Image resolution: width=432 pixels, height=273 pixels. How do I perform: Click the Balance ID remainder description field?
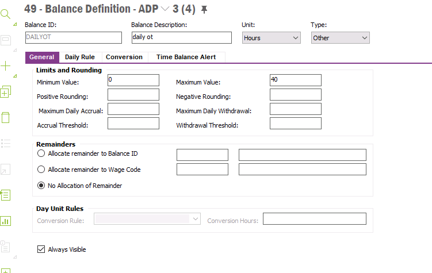click(303, 155)
